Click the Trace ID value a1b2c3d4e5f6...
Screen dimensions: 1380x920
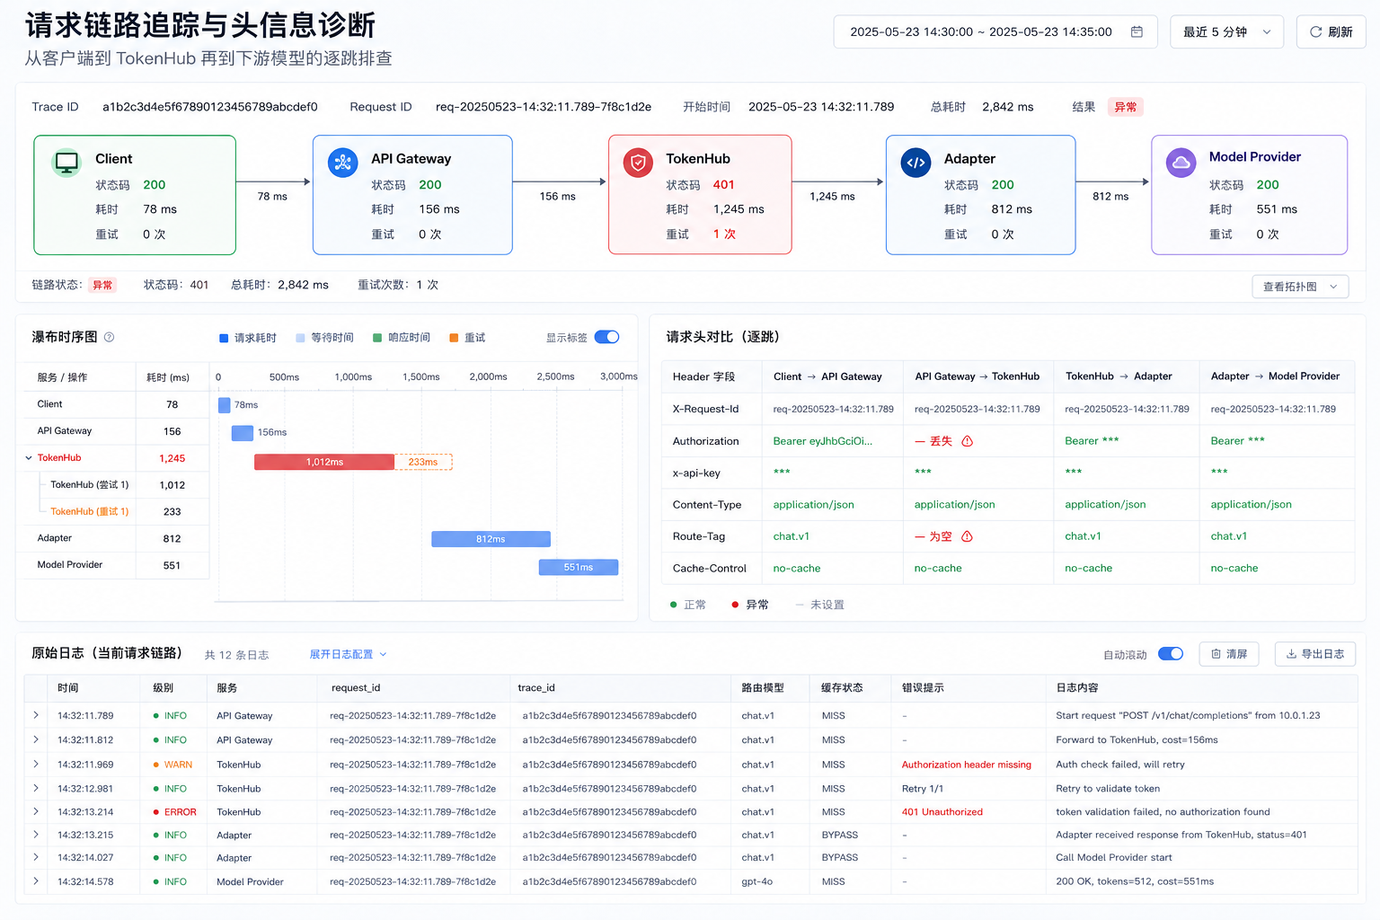[210, 107]
